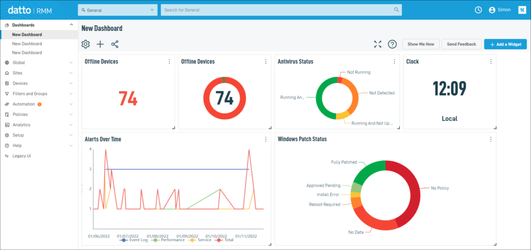The width and height of the screenshot is (531, 250).
Task: Click the Sites home icon
Action: click(x=7, y=73)
